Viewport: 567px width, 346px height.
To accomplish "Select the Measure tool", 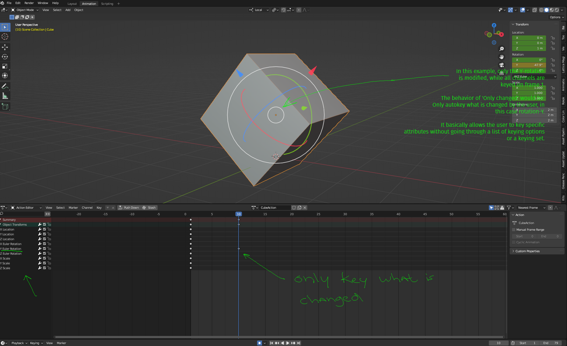I will click(x=5, y=96).
